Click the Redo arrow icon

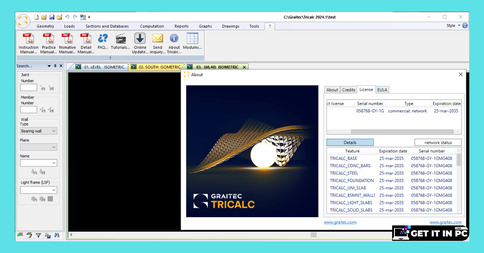pos(75,17)
